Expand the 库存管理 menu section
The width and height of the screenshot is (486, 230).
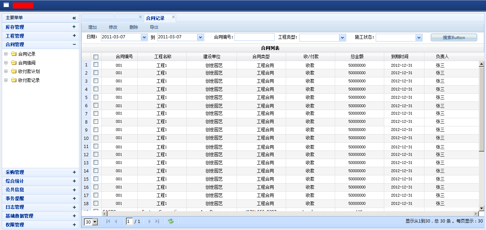(x=74, y=27)
